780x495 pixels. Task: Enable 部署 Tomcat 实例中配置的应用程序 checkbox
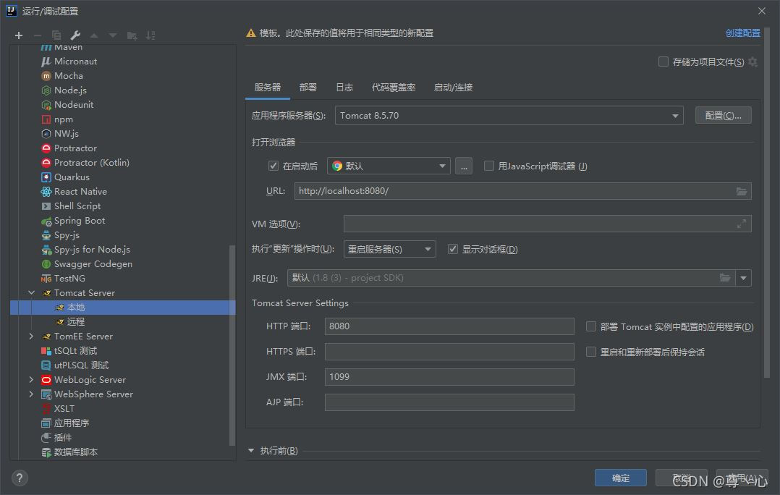[591, 326]
